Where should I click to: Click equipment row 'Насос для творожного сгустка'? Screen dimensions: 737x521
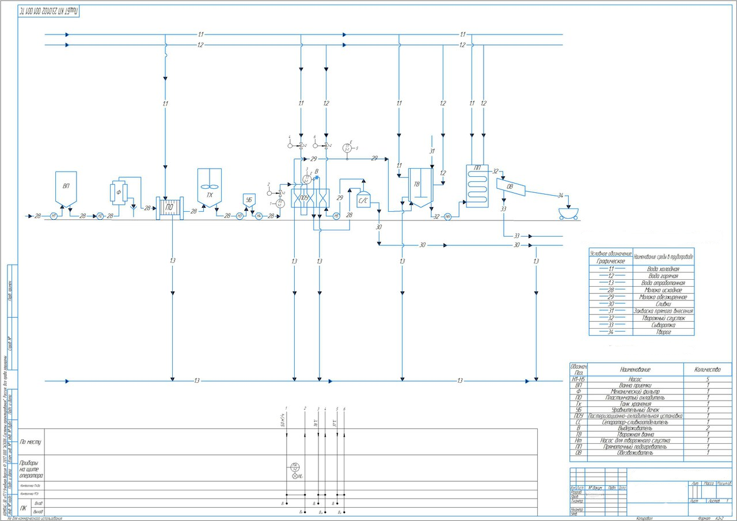point(651,440)
